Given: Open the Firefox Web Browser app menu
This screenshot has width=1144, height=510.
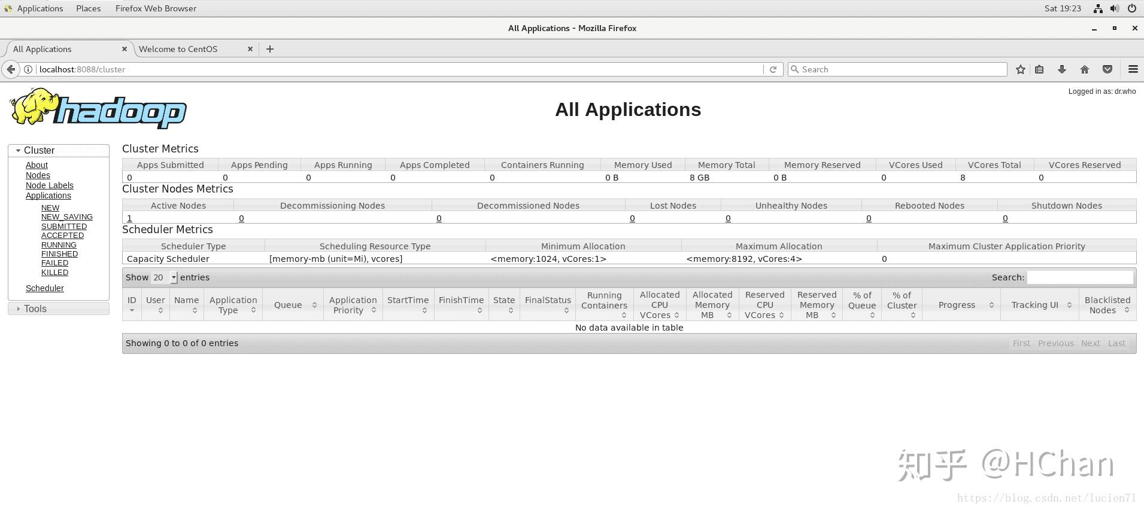Looking at the screenshot, I should (156, 8).
